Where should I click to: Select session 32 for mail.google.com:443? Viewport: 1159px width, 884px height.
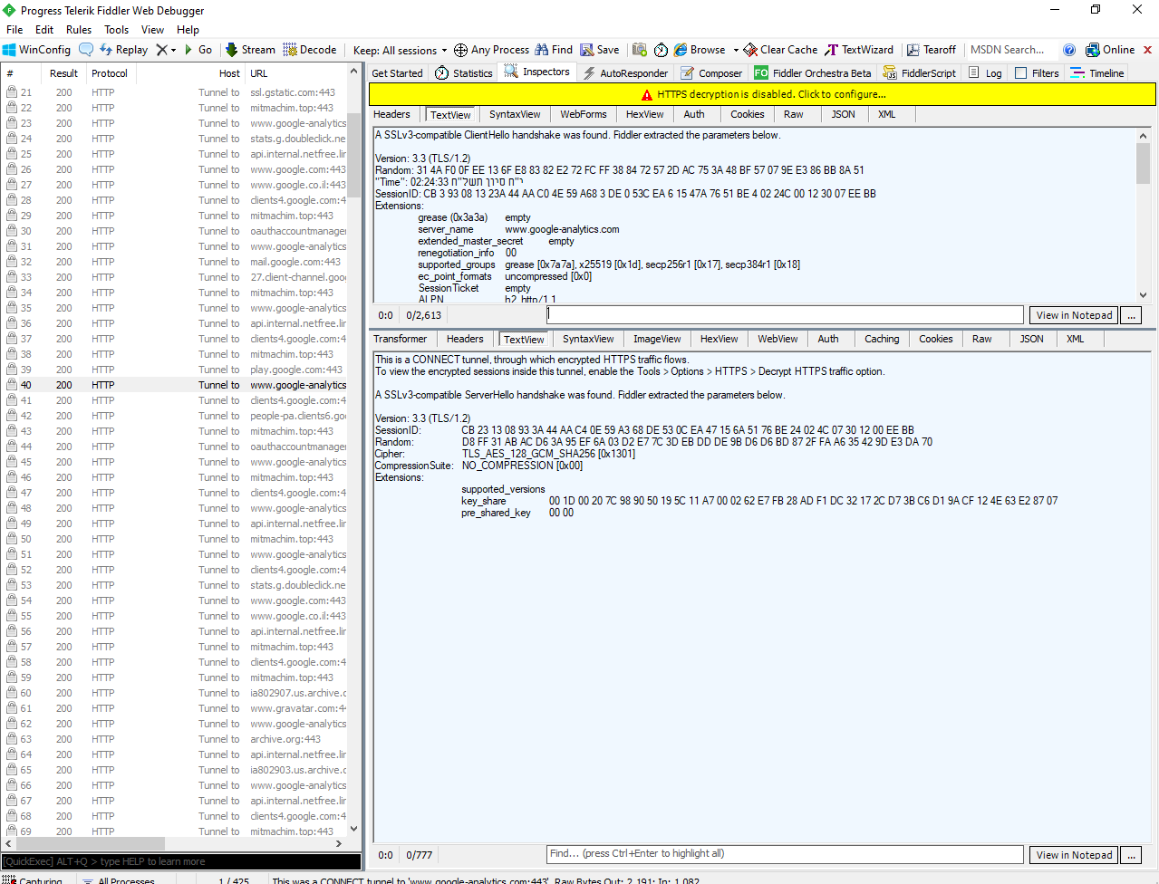pyautogui.click(x=175, y=262)
